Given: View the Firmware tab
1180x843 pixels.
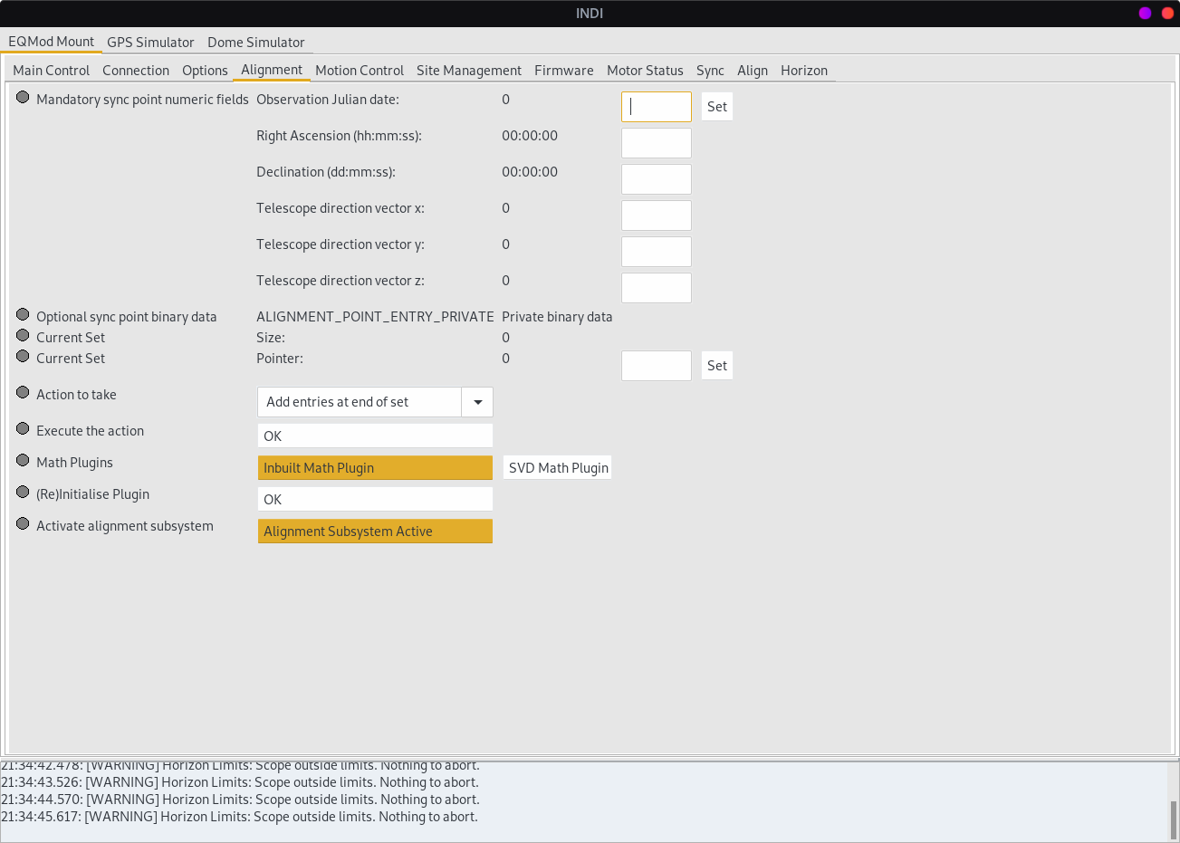Looking at the screenshot, I should pos(564,71).
